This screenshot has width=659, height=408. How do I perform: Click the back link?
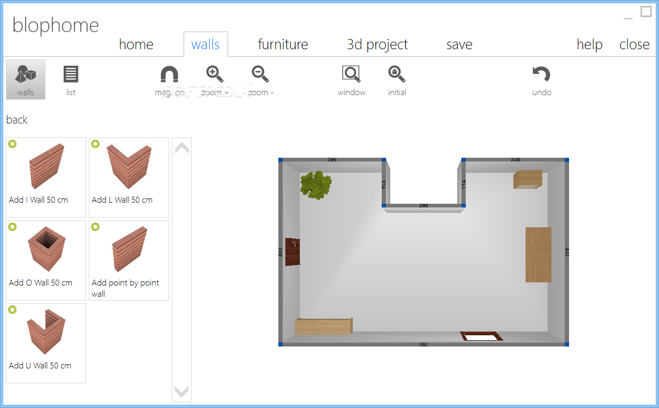coord(17,120)
